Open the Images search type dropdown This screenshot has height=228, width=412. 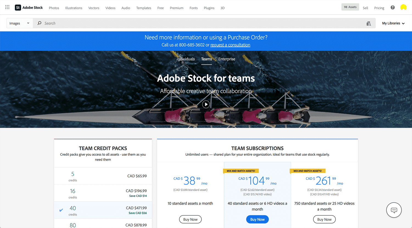click(20, 23)
